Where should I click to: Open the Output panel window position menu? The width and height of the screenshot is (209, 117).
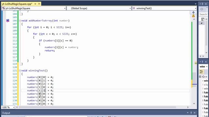[x=187, y=113]
